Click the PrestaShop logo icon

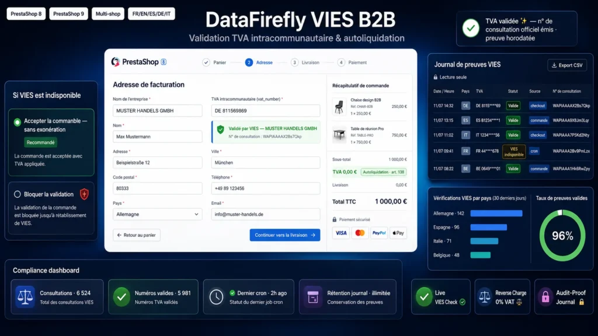click(x=116, y=62)
